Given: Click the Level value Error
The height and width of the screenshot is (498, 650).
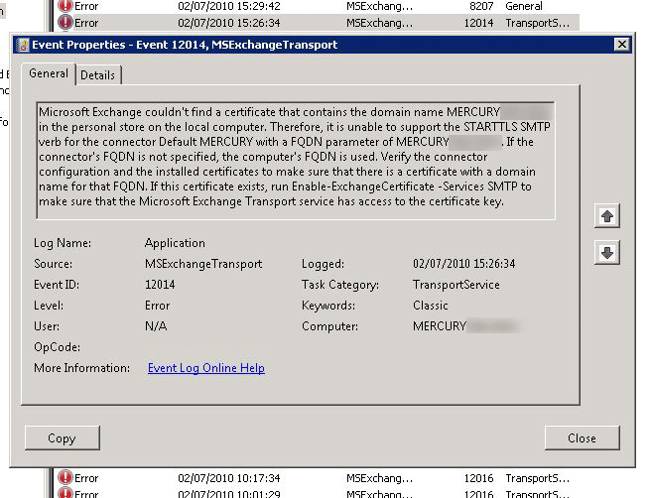Looking at the screenshot, I should point(157,306).
